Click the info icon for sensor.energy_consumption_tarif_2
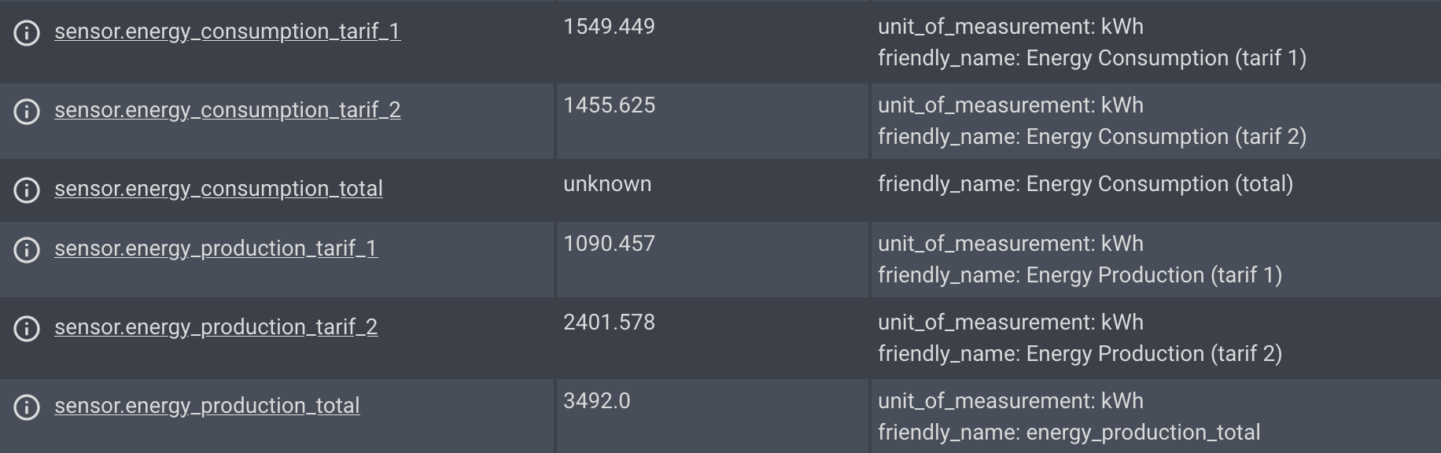1441x453 pixels. (x=26, y=111)
